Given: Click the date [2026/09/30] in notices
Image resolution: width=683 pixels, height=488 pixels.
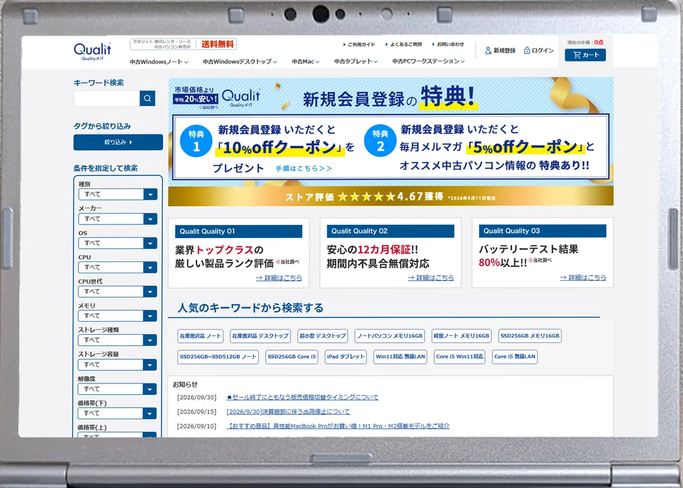Looking at the screenshot, I should point(196,397).
